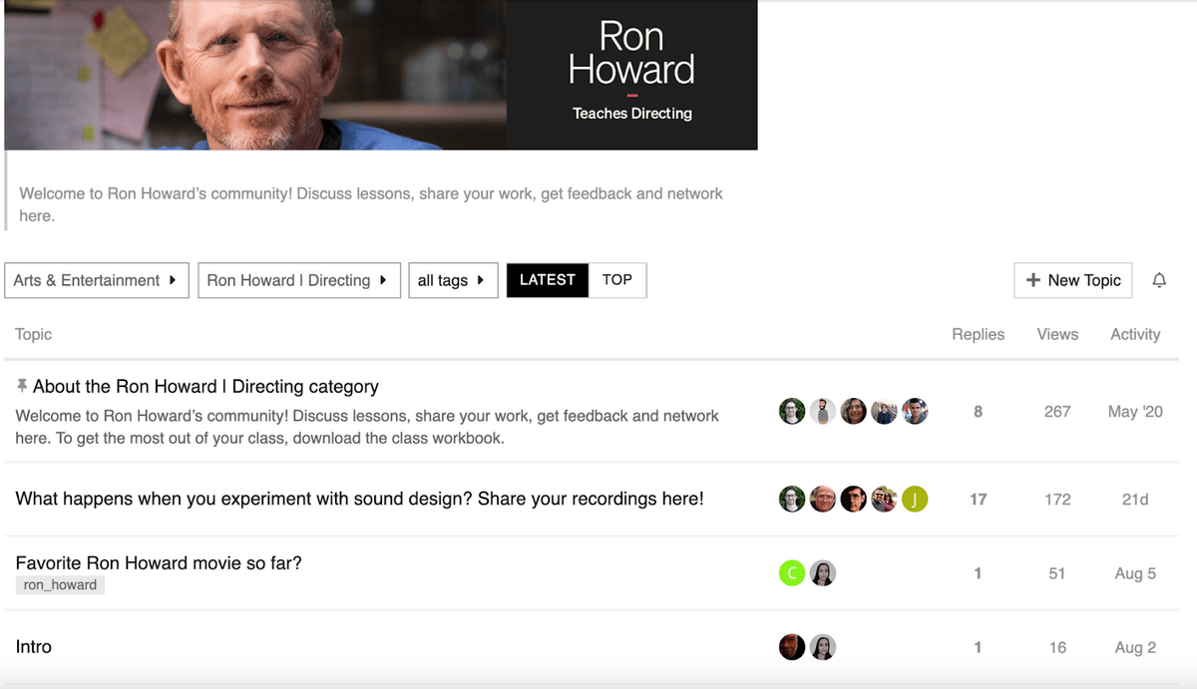Click the May '20 activity date

tap(1135, 411)
